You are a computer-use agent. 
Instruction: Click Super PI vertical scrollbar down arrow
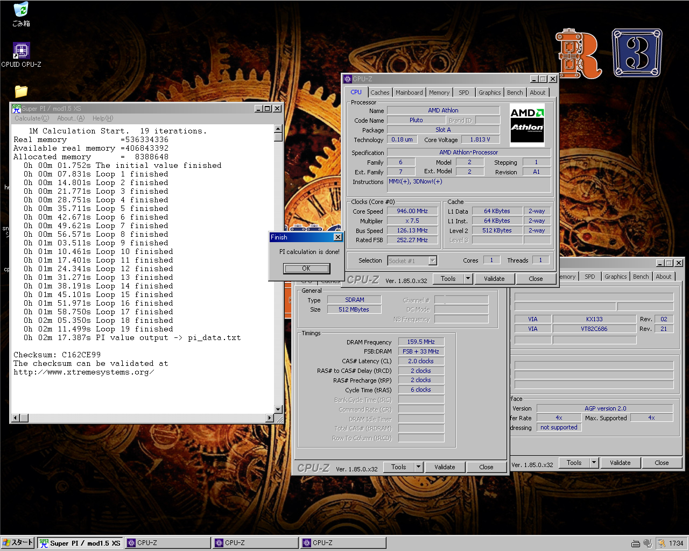coord(278,409)
